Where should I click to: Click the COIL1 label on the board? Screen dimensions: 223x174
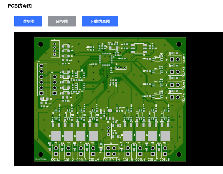pyautogui.click(x=56, y=160)
